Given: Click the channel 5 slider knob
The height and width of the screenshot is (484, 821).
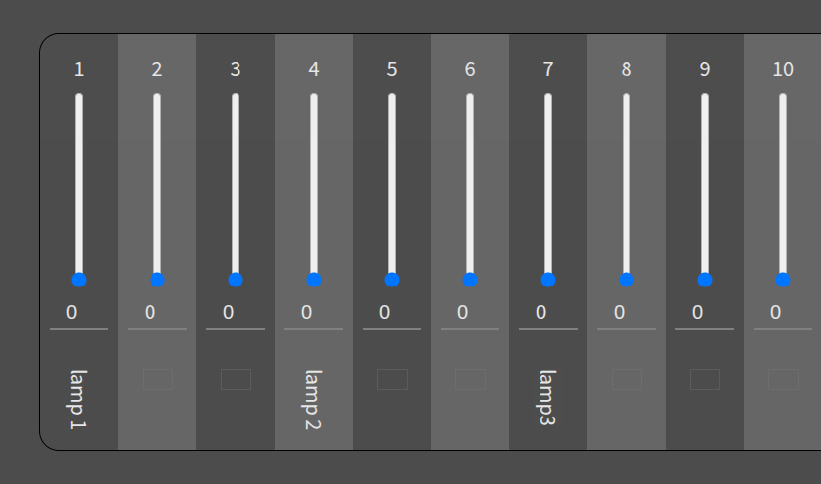Looking at the screenshot, I should tap(392, 280).
